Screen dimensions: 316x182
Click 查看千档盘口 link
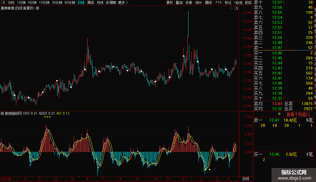tap(298, 114)
